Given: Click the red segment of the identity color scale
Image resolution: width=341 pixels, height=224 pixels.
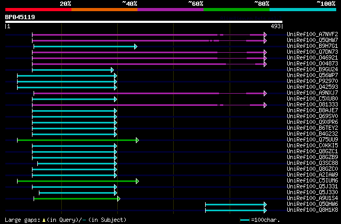Looking at the screenshot, I should 38,10.
